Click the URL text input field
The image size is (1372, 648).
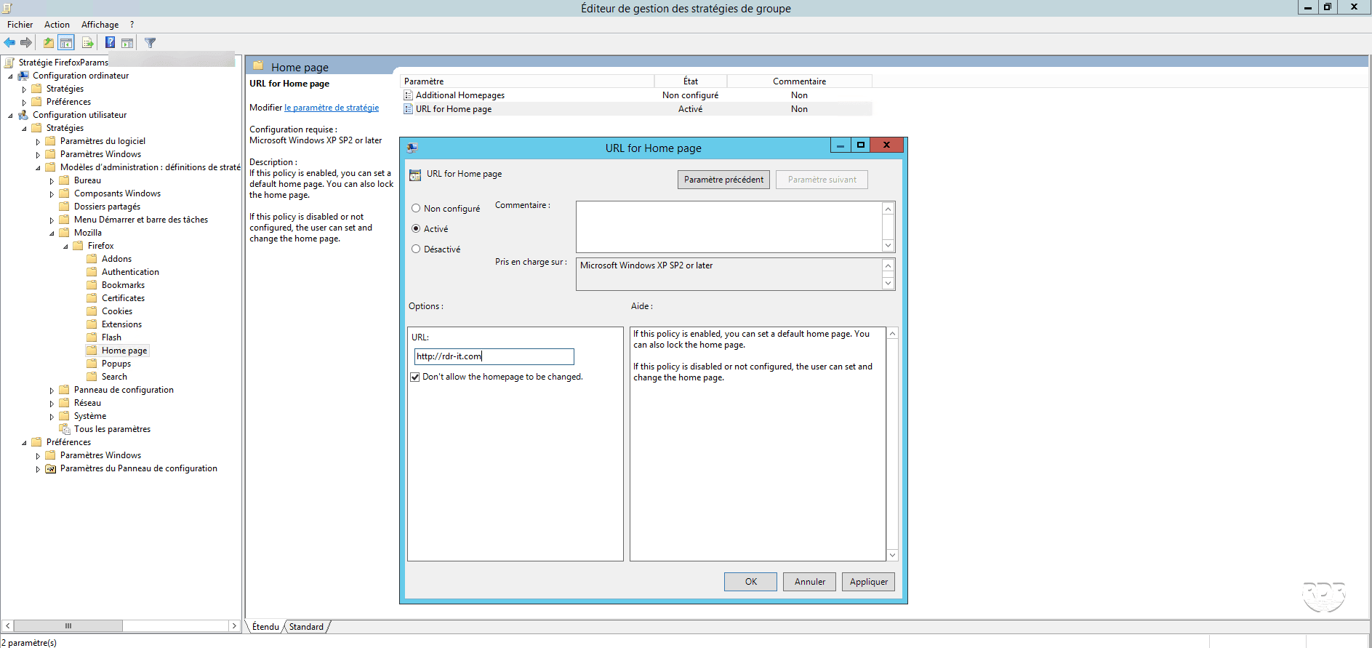click(494, 356)
